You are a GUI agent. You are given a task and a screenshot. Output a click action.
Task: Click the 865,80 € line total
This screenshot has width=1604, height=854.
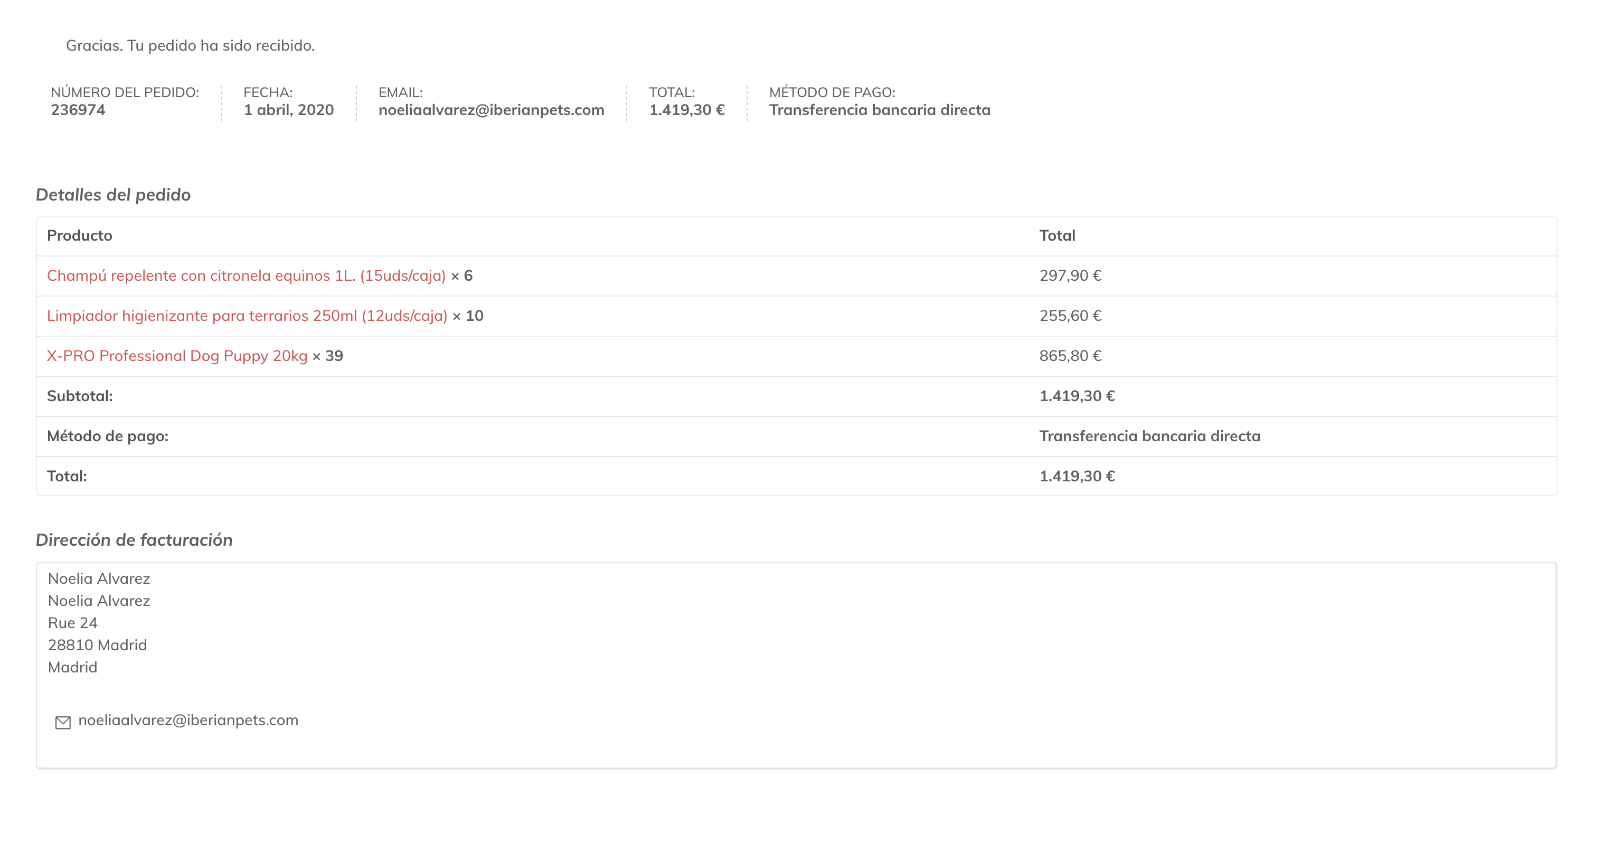coord(1070,356)
